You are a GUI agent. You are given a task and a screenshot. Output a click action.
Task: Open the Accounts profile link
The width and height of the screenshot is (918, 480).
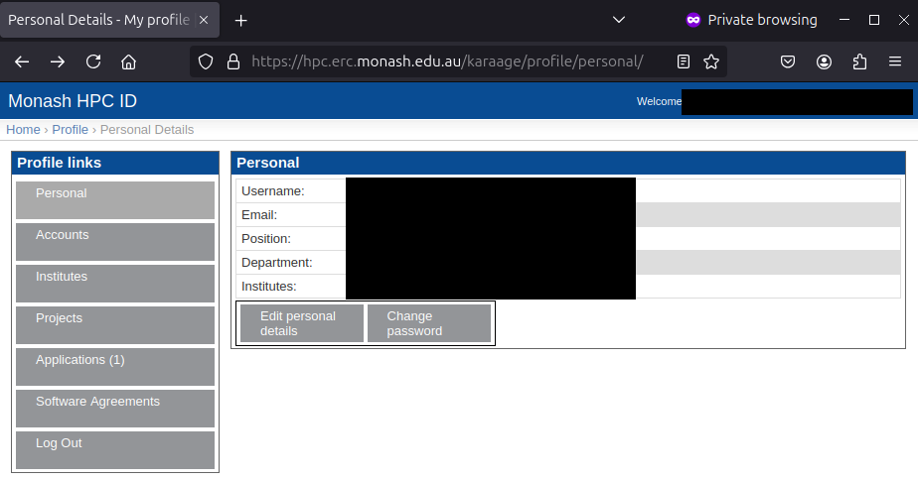click(x=115, y=241)
